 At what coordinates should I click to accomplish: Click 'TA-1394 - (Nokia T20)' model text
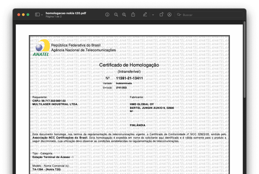click(47, 169)
